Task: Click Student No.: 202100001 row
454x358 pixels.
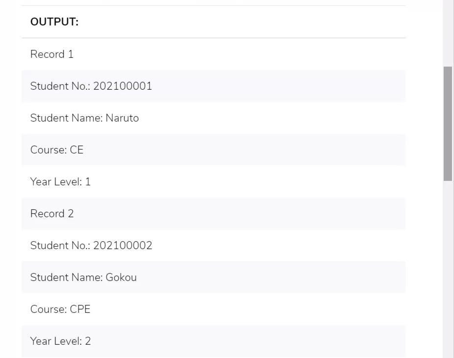Action: [x=214, y=86]
